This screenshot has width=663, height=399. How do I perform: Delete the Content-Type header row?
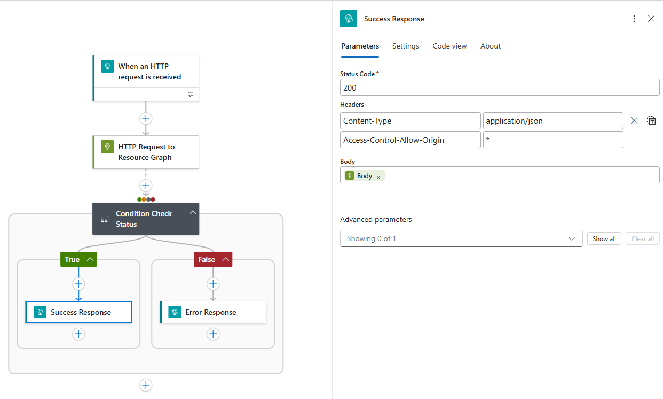pyautogui.click(x=634, y=121)
